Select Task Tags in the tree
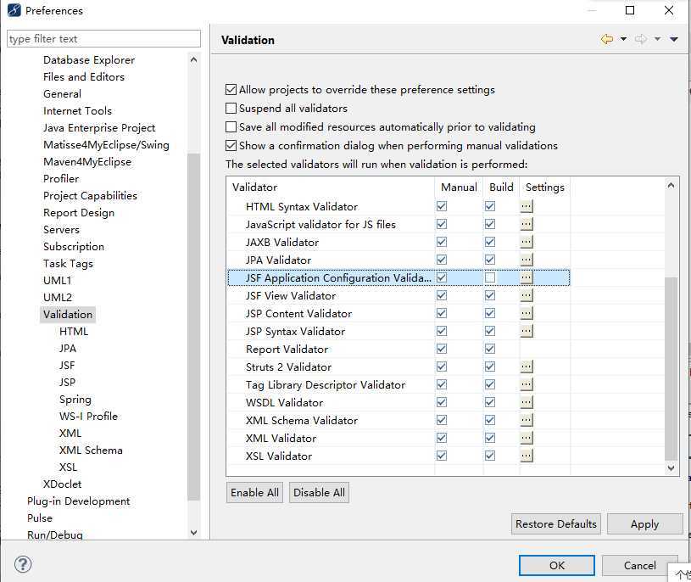This screenshot has width=691, height=582. click(x=68, y=264)
